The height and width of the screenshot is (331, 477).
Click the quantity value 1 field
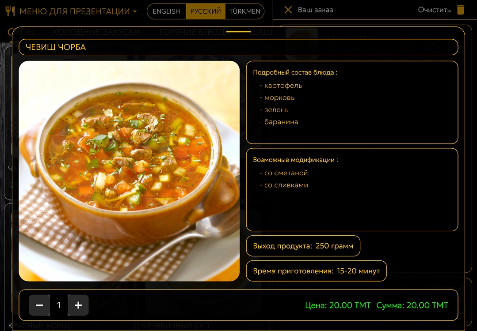(x=59, y=305)
